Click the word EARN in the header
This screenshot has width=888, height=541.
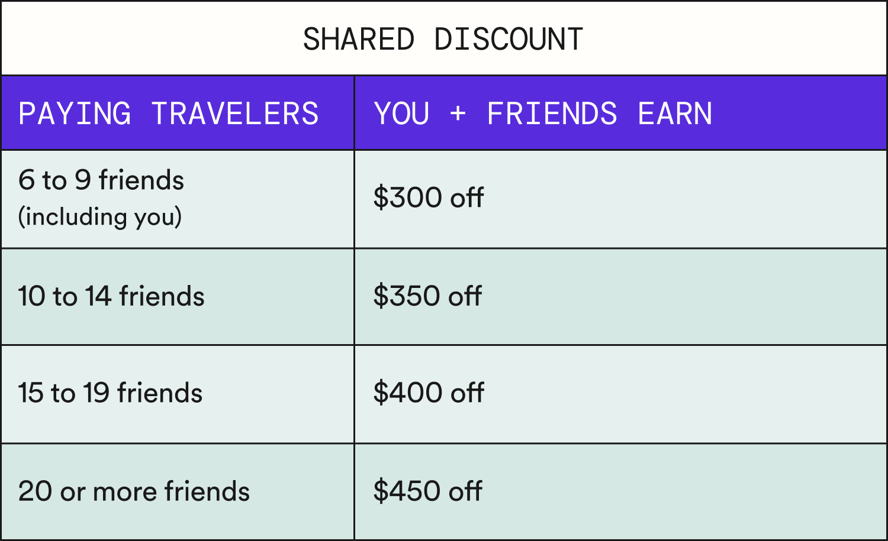pyautogui.click(x=675, y=114)
